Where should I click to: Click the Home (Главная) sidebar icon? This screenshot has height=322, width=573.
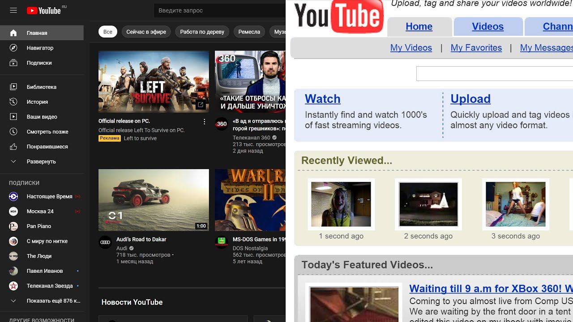pyautogui.click(x=13, y=33)
